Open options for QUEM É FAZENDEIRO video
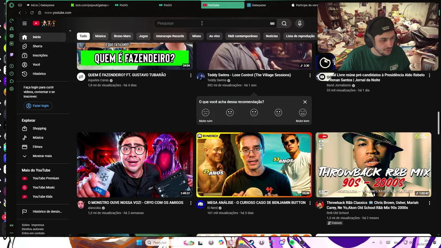 (191, 75)
